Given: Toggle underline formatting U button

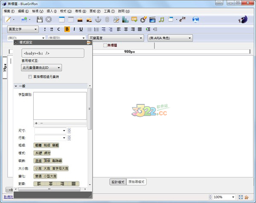Looking at the screenshot, I should tap(81, 29).
